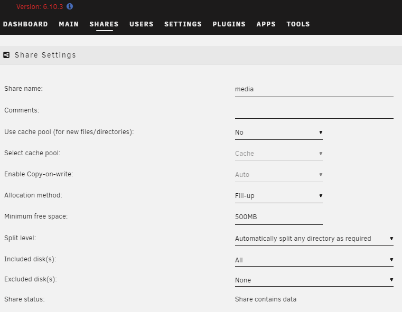Open the Settings tab
The height and width of the screenshot is (312, 402).
click(x=183, y=24)
